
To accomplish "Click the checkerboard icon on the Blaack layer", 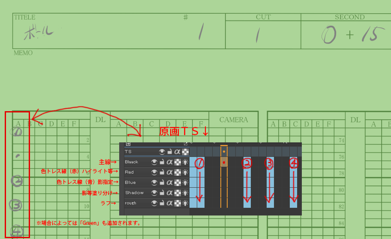I will coord(177,162).
